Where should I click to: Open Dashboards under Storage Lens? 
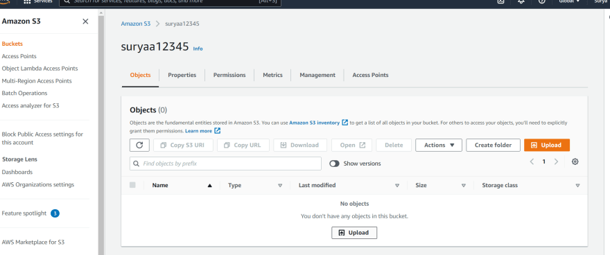(x=17, y=173)
